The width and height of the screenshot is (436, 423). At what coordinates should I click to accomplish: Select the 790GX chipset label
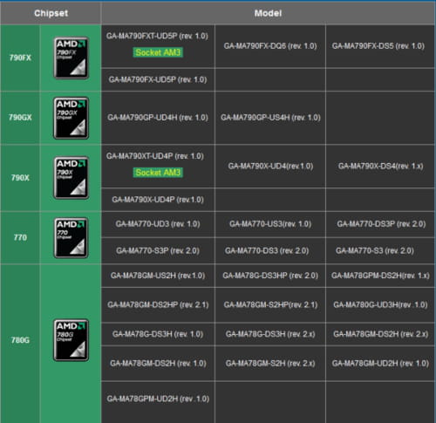point(20,118)
